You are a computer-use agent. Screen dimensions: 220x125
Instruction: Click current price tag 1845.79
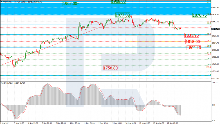tap(215, 29)
